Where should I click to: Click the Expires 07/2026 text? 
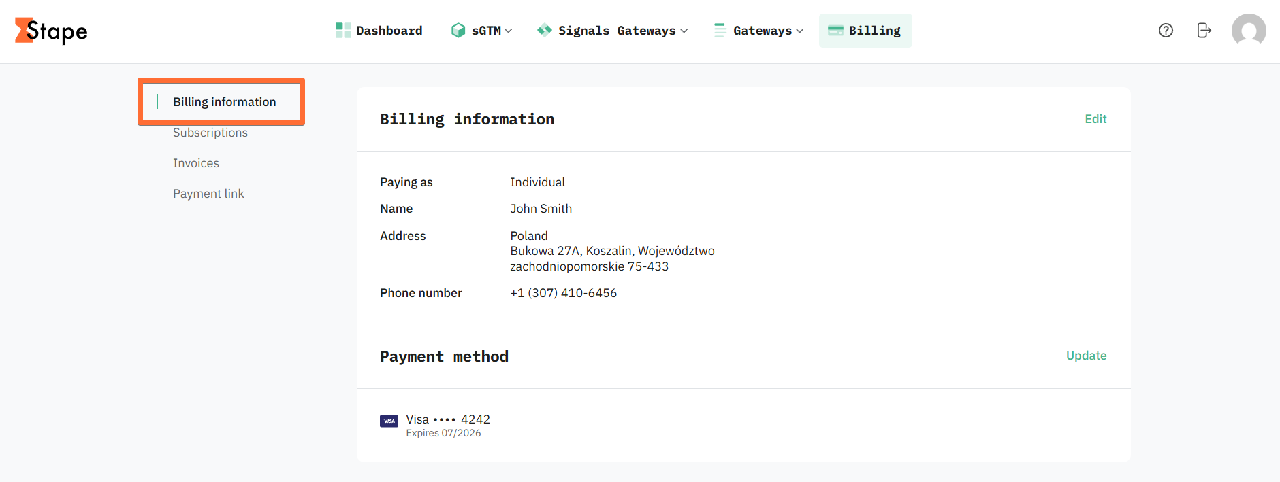coord(443,433)
